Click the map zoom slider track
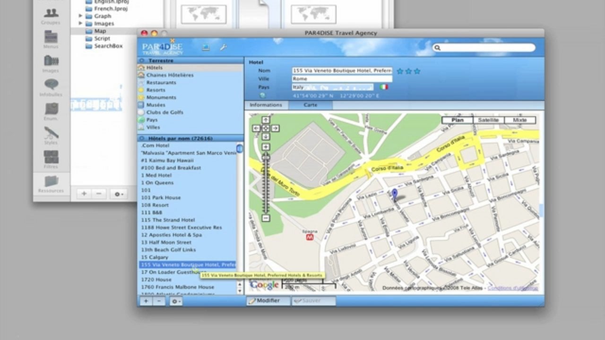 [266, 184]
